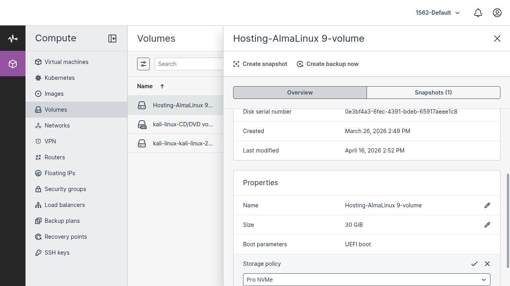510x286 pixels.
Task: Click the details panel vertical scrollbar
Action: (x=508, y=220)
